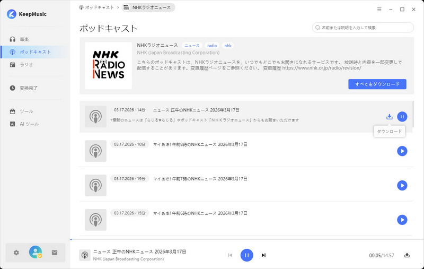Open the hamburger menu icon
Screen dimensions: 424x269
coord(379,9)
